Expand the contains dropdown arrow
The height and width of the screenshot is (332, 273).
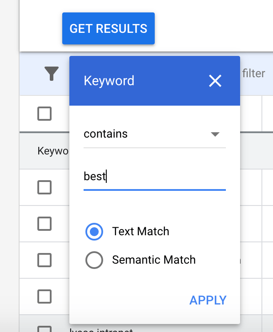[x=215, y=134]
